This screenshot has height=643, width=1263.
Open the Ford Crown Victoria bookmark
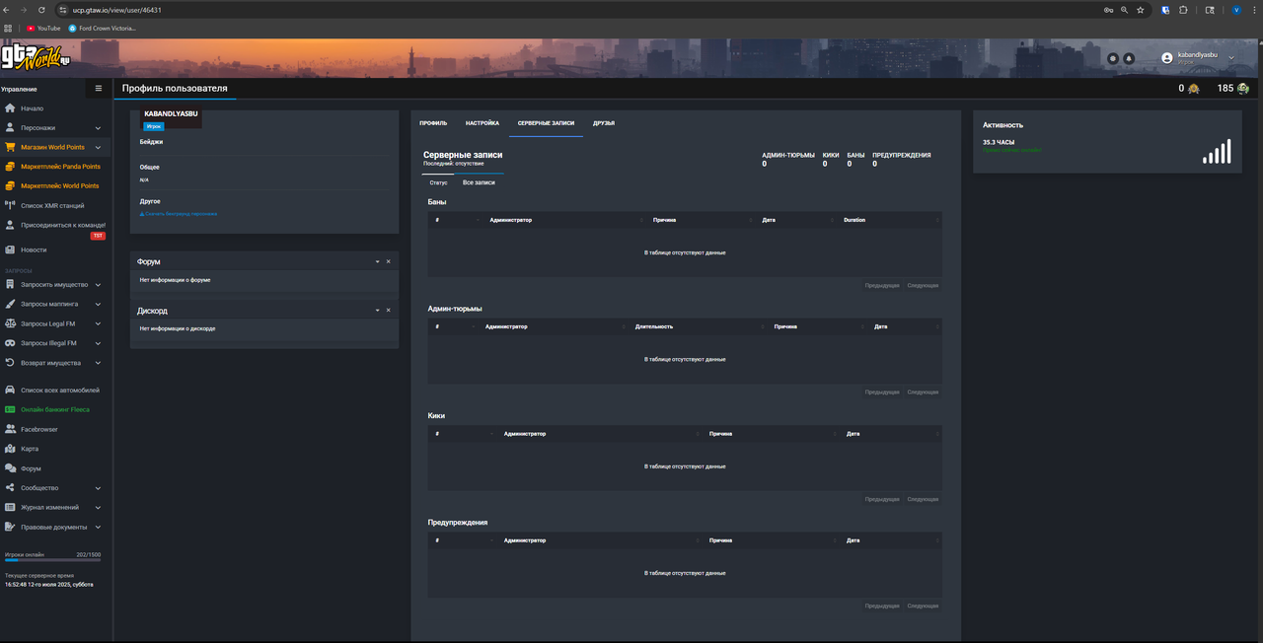(x=102, y=28)
